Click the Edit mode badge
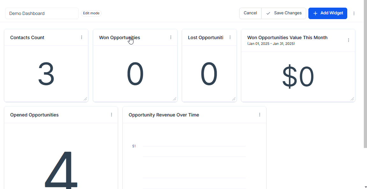This screenshot has height=189, width=367. pyautogui.click(x=91, y=13)
